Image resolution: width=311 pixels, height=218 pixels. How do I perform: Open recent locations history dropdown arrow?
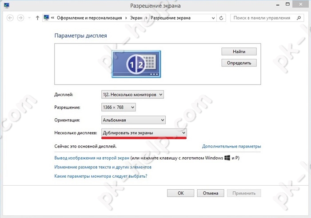click(x=29, y=18)
